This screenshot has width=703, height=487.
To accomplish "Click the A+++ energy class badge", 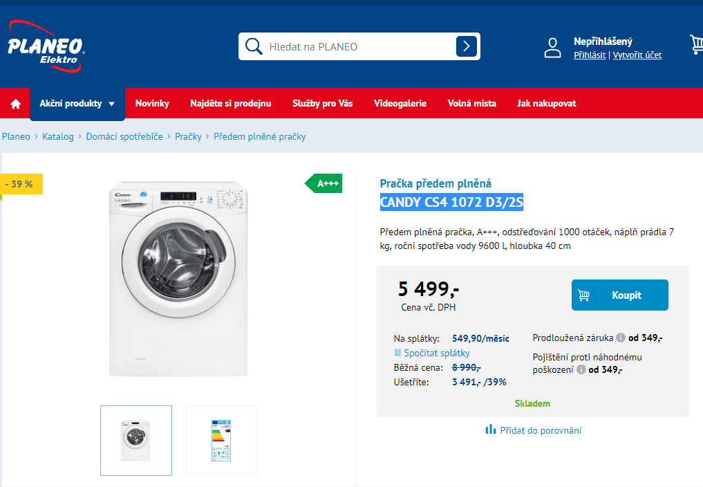I will click(324, 183).
